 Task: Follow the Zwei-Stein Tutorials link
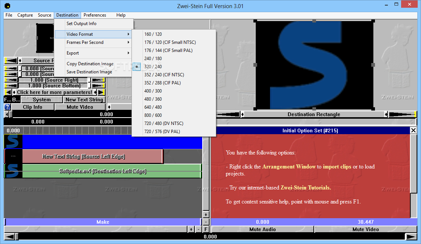306,188
